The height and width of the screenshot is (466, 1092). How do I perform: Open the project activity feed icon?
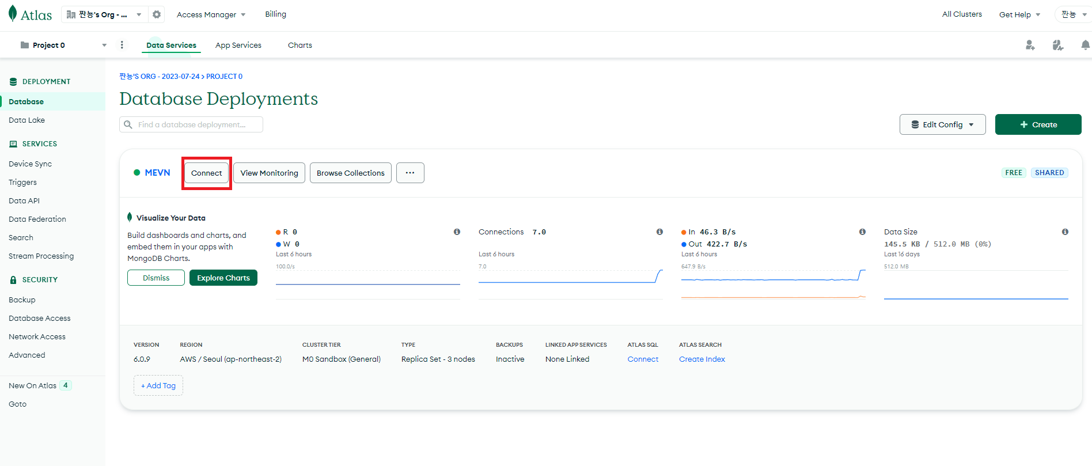1057,45
